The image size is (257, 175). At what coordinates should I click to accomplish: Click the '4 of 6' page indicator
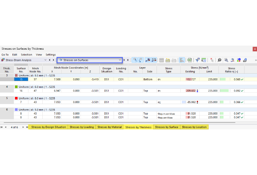pos(15,127)
